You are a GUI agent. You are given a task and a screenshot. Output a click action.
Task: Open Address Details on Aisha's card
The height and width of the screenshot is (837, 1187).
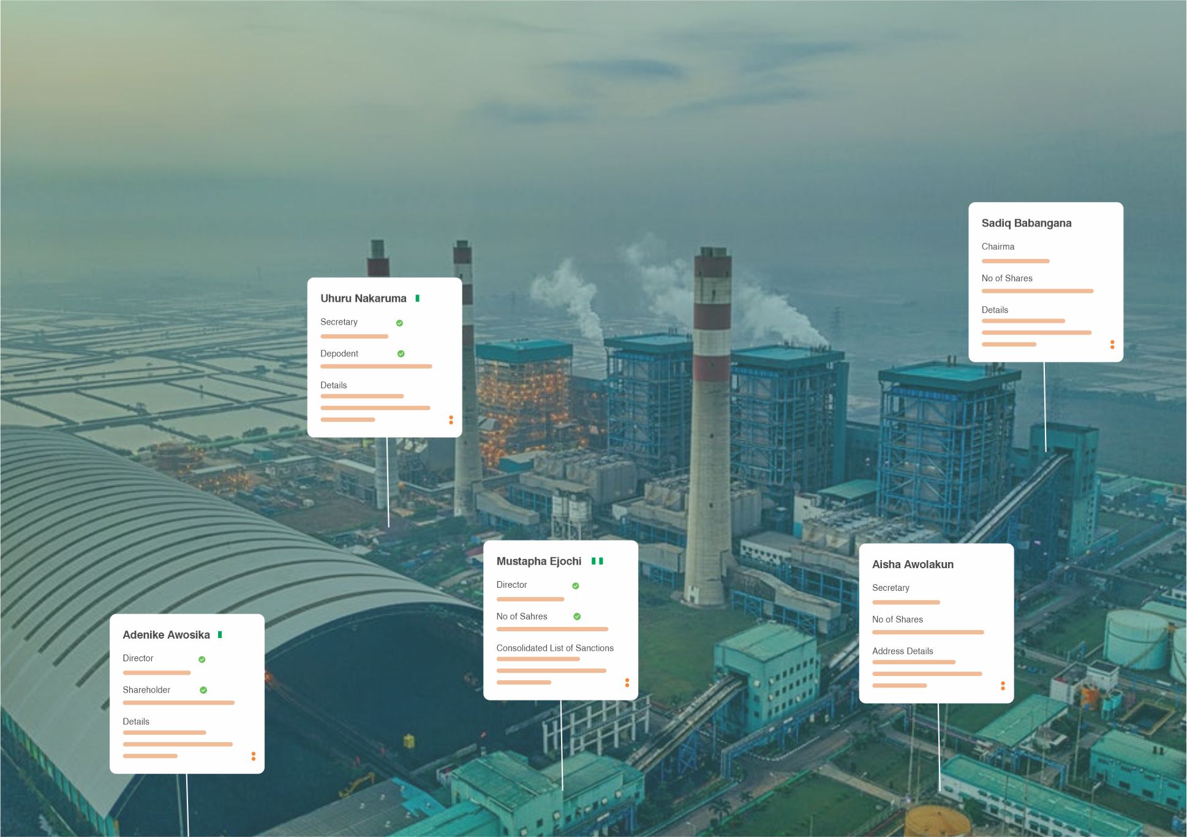pyautogui.click(x=902, y=651)
